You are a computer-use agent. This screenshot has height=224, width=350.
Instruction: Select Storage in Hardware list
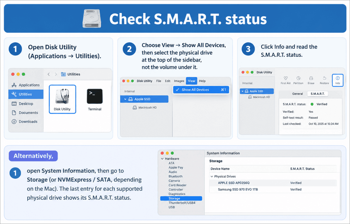click(x=181, y=198)
